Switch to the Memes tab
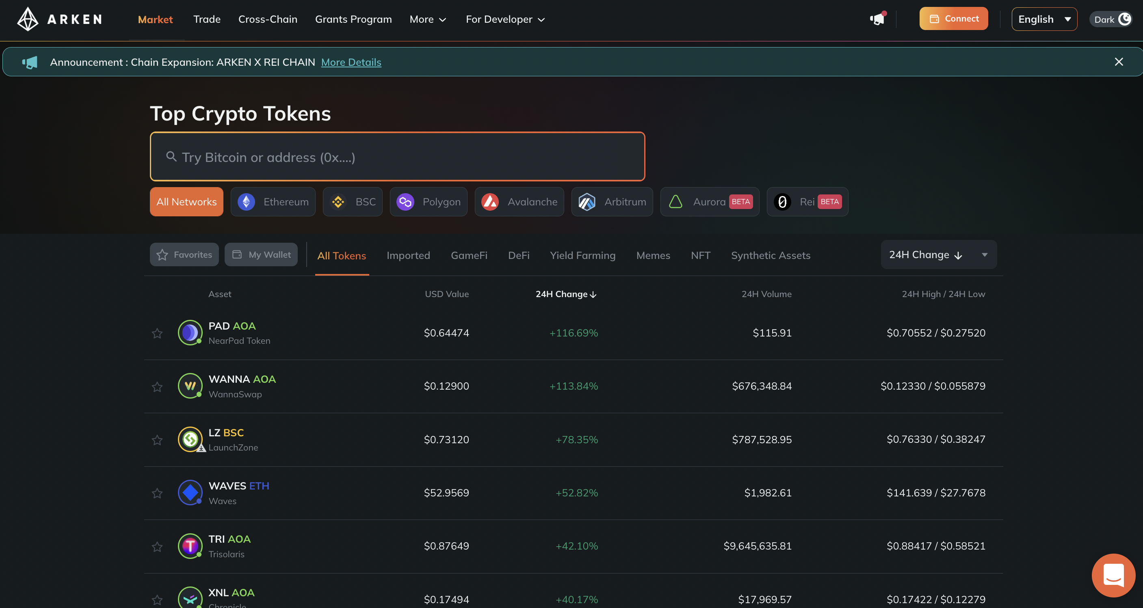The width and height of the screenshot is (1143, 608). 653,255
